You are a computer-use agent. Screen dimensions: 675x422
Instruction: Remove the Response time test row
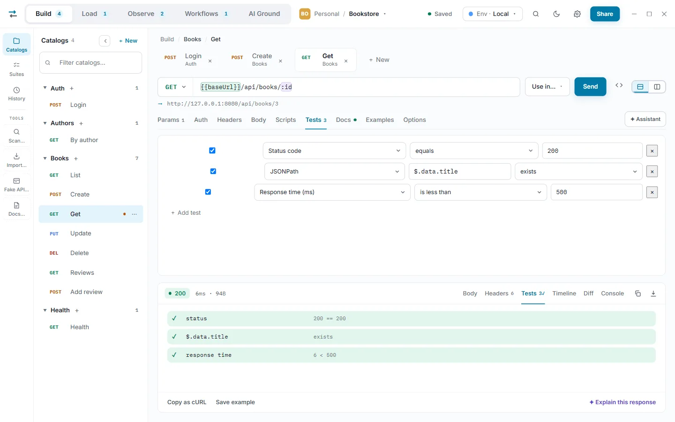click(x=652, y=192)
